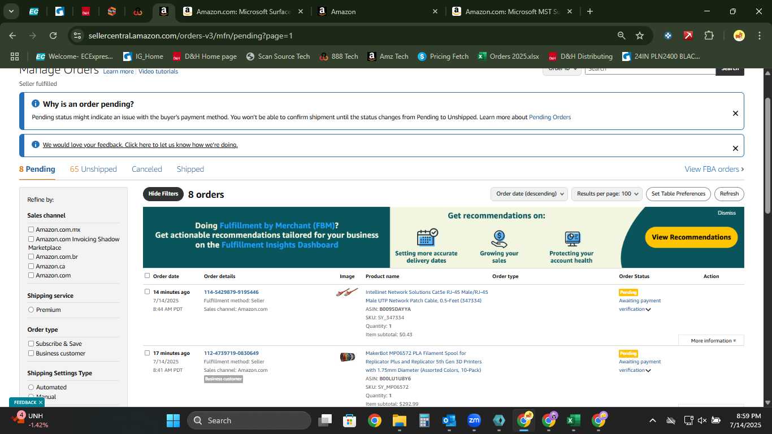
Task: Open the Order date (descending) sort dropdown
Action: (x=529, y=194)
